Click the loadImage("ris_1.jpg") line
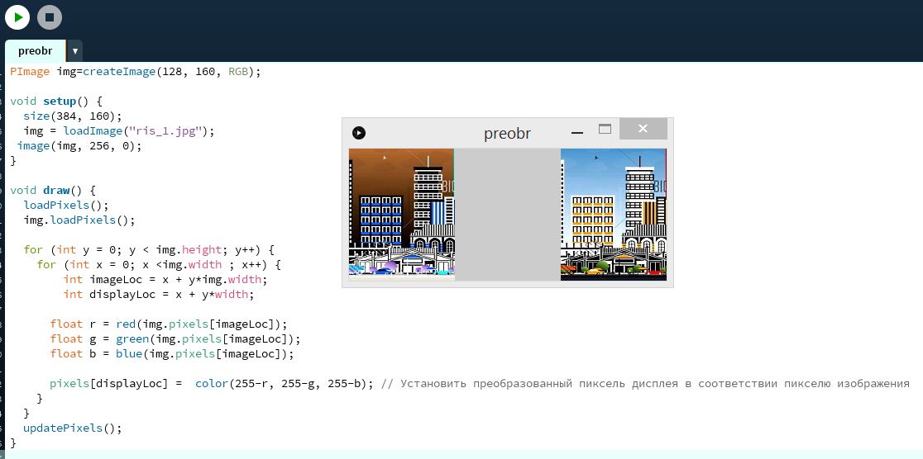 (x=119, y=131)
